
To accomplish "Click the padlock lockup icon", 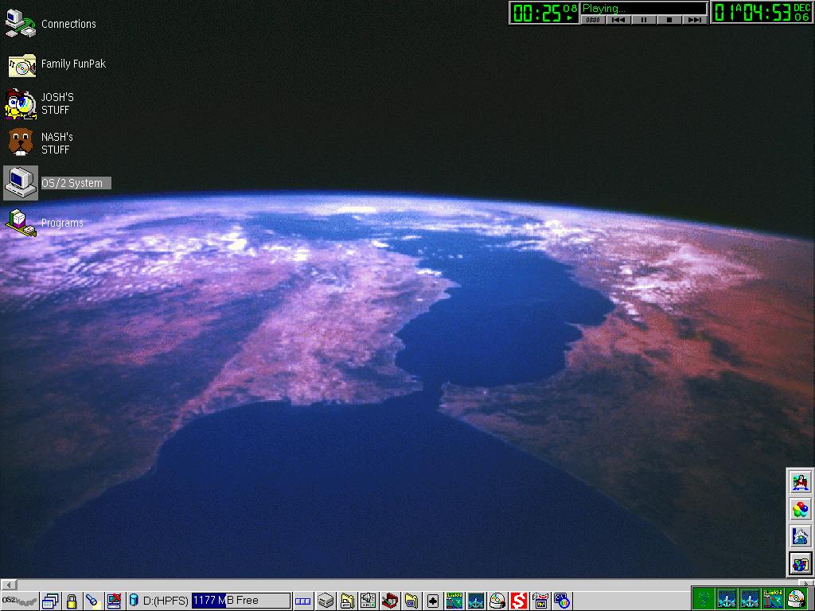I will tap(72, 601).
